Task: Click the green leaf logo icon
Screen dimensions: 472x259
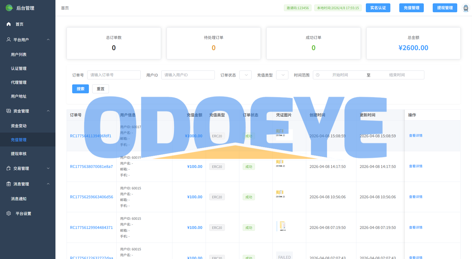Action: pyautogui.click(x=9, y=8)
